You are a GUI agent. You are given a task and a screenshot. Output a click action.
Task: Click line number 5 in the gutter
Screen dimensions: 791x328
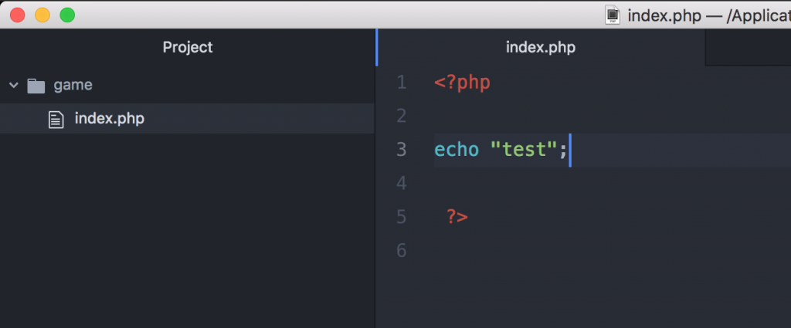[402, 217]
